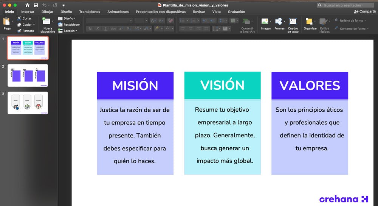Open the Revisar tab
The height and width of the screenshot is (206, 378).
199,12
